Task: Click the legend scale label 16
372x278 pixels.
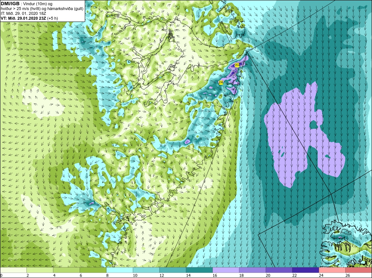Action: click(x=215, y=276)
